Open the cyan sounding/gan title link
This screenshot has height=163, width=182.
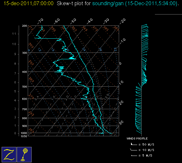(x=108, y=3)
